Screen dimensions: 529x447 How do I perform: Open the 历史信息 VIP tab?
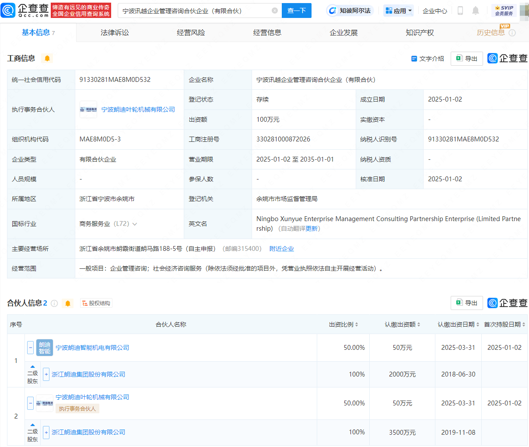point(491,32)
